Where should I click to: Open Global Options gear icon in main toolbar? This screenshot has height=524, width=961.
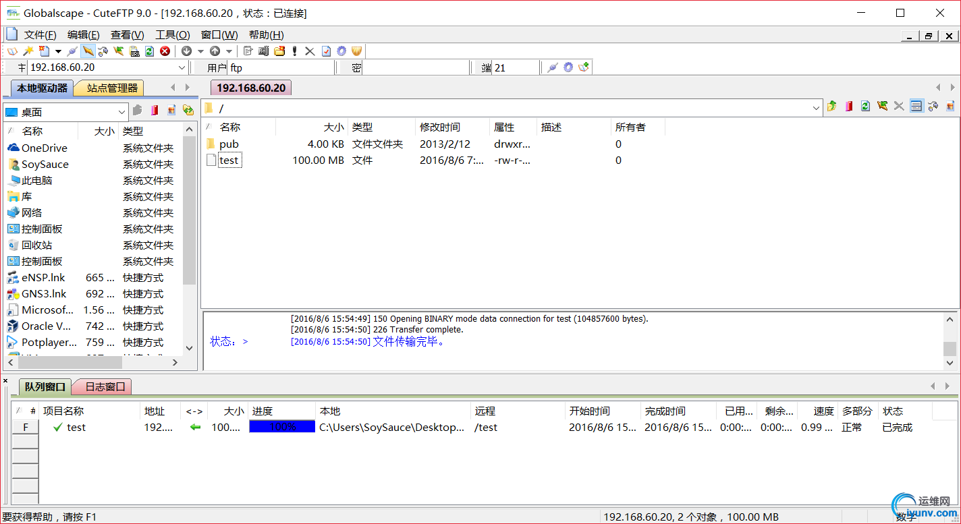point(341,51)
